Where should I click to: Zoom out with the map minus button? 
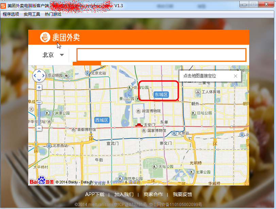pos(39,128)
